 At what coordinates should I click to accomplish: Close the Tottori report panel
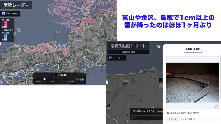pyautogui.click(x=159, y=46)
